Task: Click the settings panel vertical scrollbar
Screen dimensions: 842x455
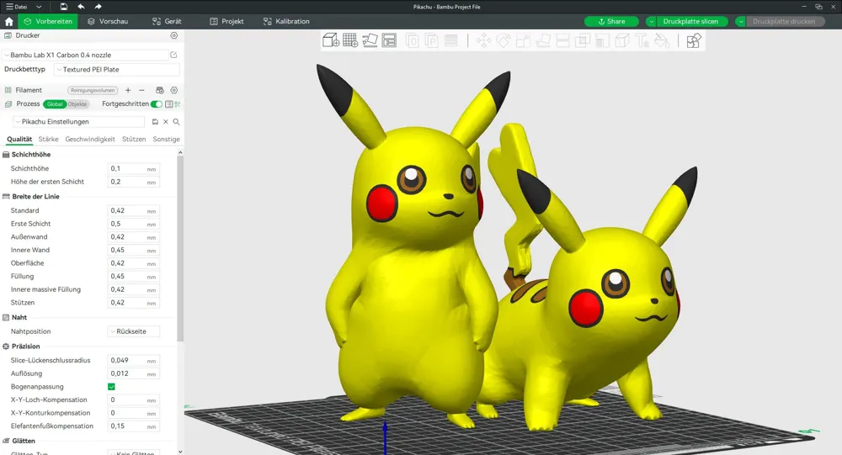Action: [180, 246]
